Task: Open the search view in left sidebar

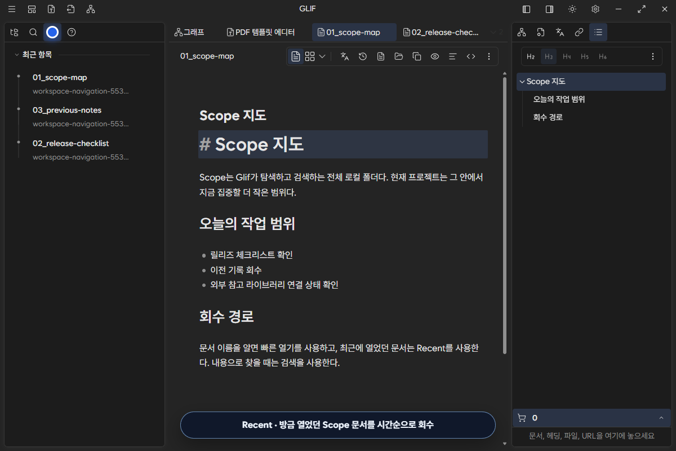Action: [x=33, y=32]
